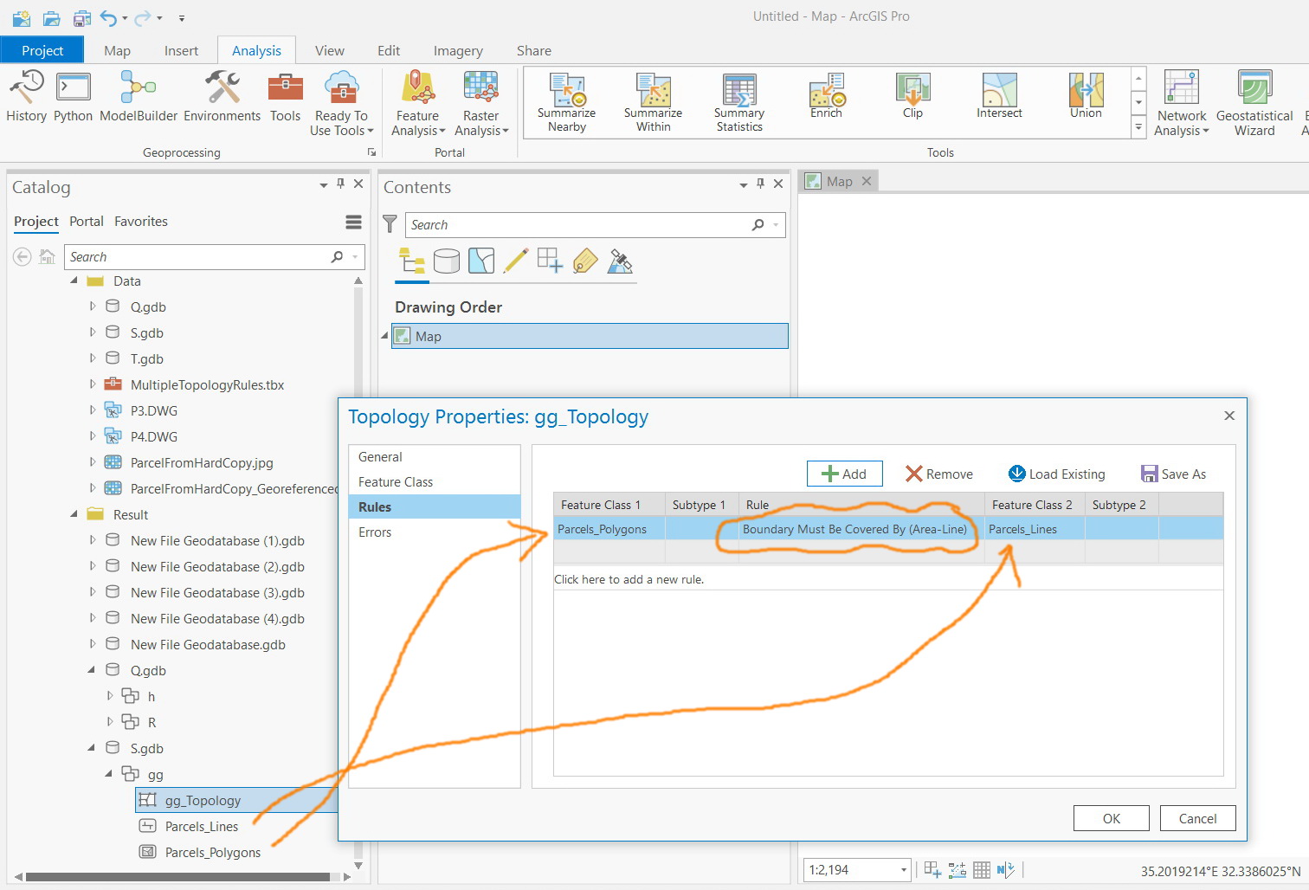Save the topology rules as file
The height and width of the screenshot is (890, 1309).
coord(1173,474)
